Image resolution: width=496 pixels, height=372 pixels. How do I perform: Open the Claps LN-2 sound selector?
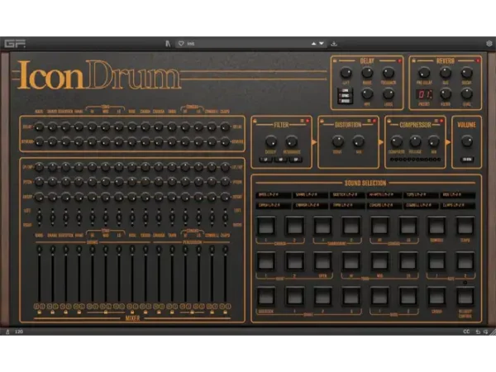(458, 205)
